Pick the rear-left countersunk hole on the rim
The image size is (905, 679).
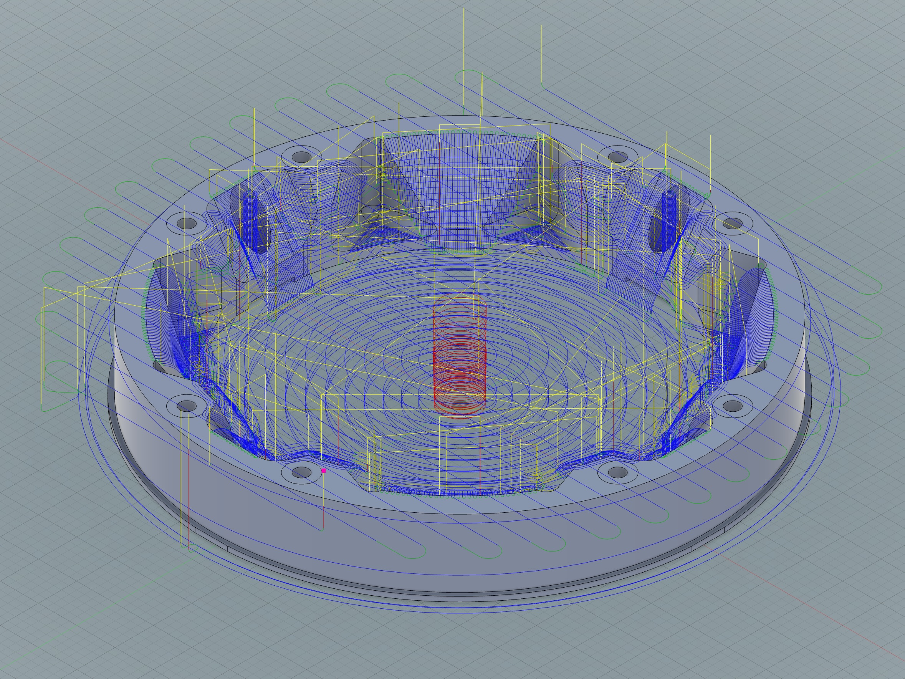[x=302, y=156]
